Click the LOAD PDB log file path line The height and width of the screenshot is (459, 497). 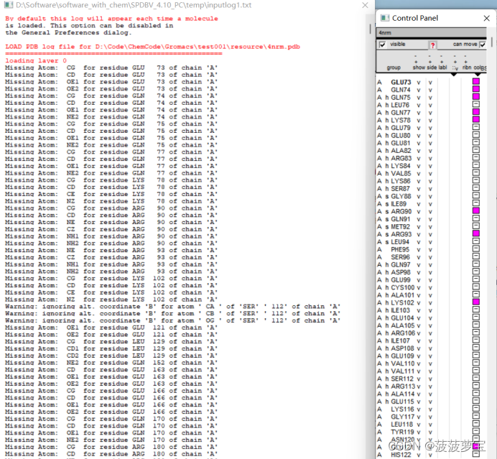coord(152,47)
